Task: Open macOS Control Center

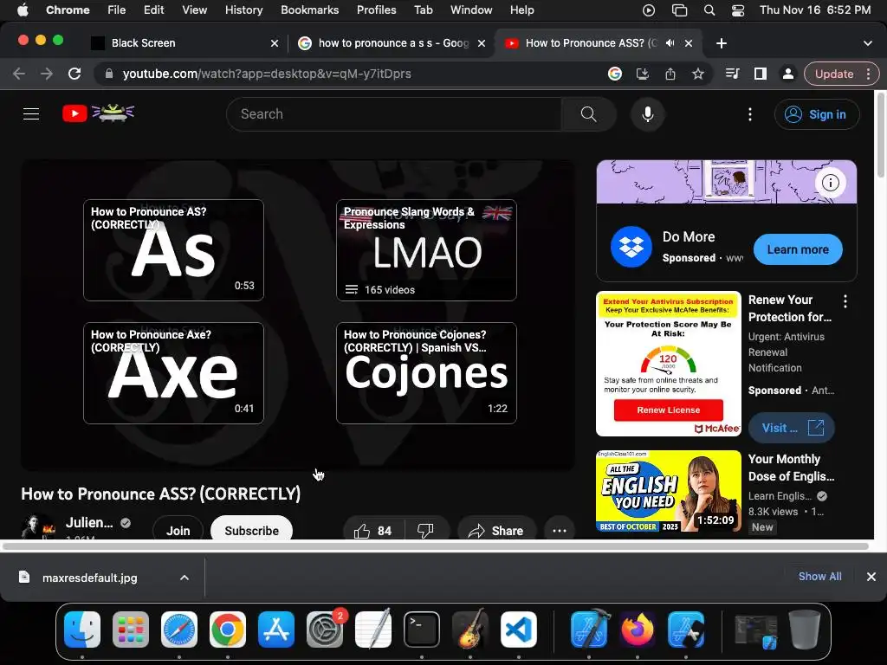Action: click(738, 10)
